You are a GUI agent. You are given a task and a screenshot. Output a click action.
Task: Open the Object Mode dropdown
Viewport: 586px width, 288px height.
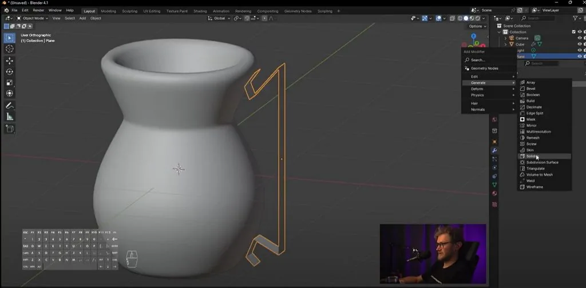33,18
